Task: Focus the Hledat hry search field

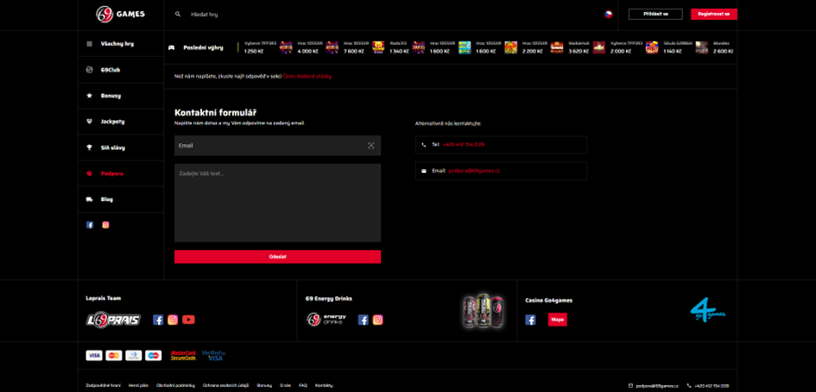Action: point(204,15)
